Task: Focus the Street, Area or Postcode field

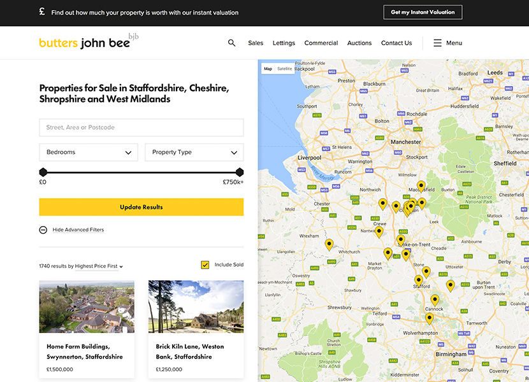Action: pyautogui.click(x=141, y=127)
